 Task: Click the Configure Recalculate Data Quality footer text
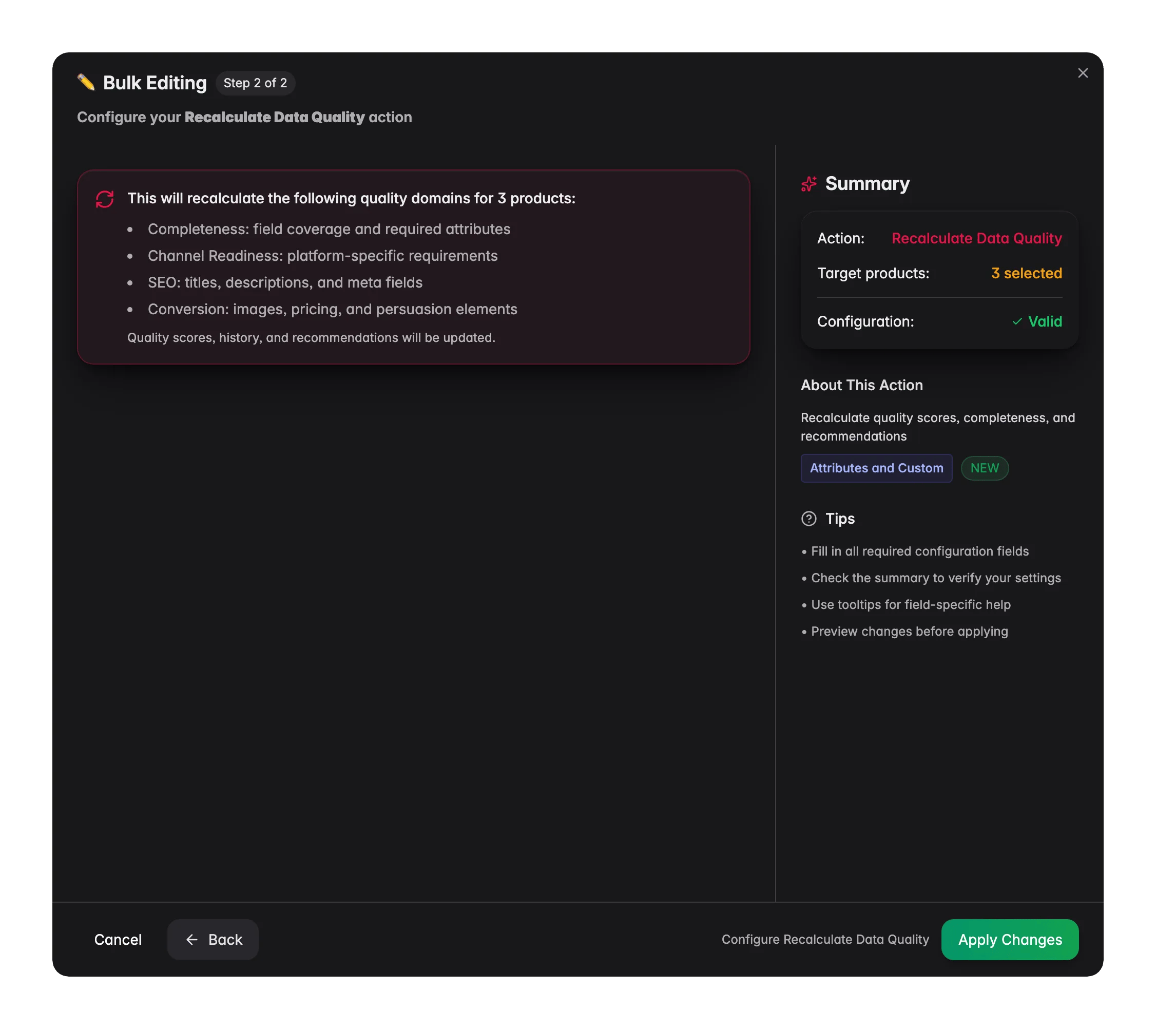point(825,939)
